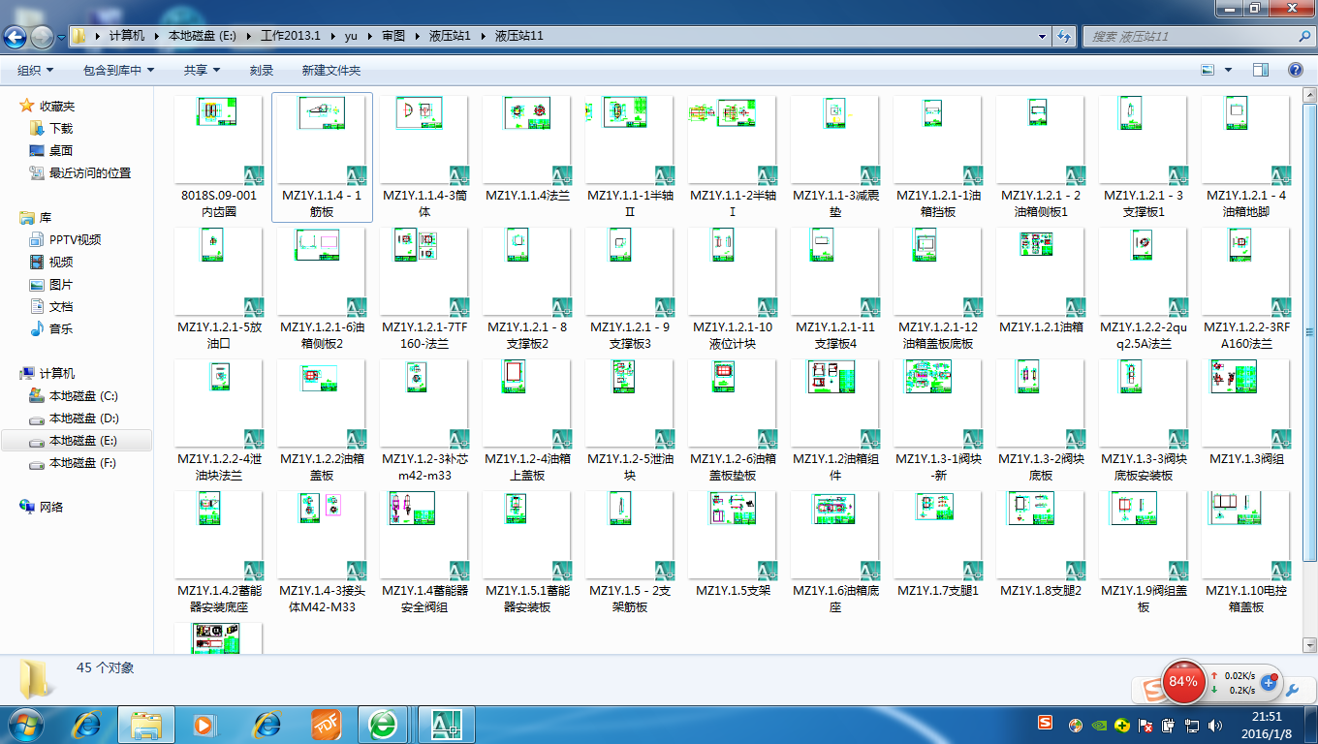
Task: Open the Start menu orb
Action: [x=25, y=724]
